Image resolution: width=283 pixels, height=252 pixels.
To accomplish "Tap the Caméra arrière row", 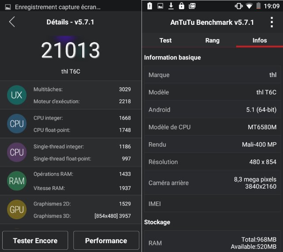I will (212, 182).
